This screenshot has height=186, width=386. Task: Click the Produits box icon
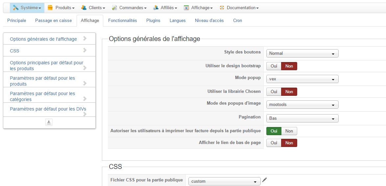point(50,8)
